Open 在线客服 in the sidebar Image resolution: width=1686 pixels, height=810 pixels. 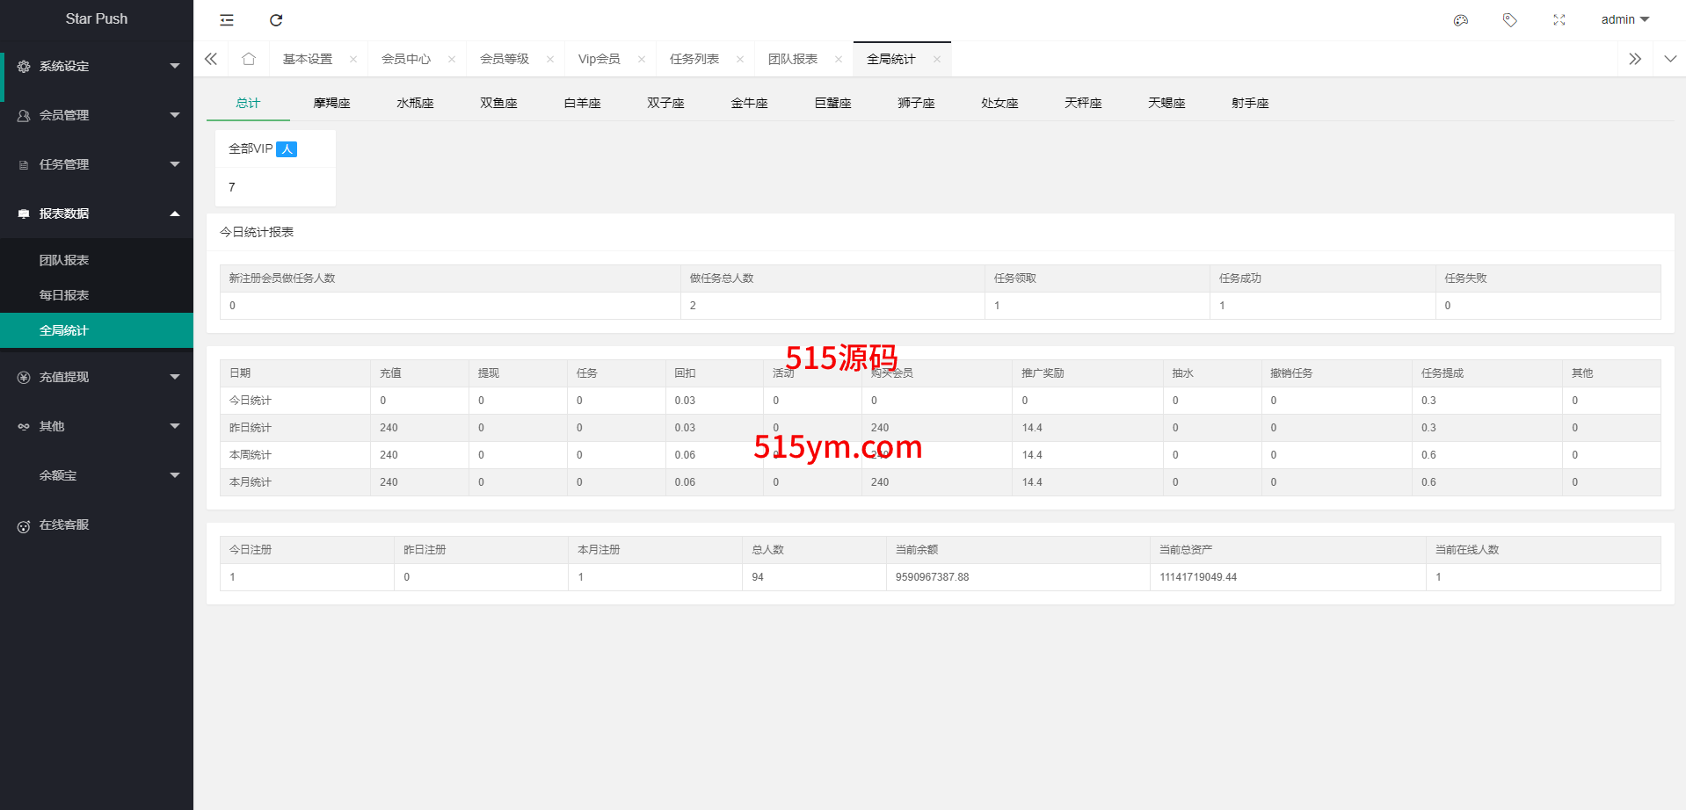64,524
